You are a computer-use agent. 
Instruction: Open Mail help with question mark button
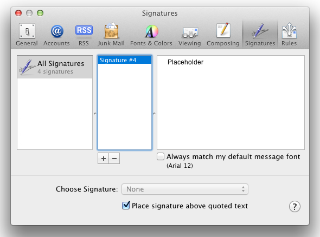click(x=295, y=207)
